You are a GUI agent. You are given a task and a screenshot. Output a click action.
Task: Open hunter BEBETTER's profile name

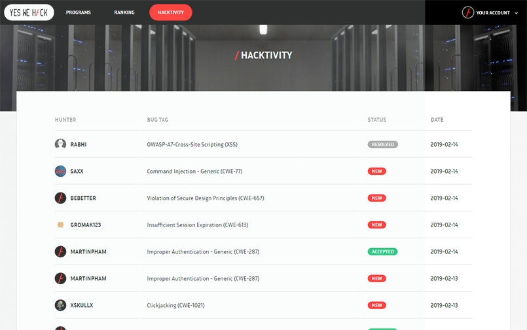click(83, 198)
